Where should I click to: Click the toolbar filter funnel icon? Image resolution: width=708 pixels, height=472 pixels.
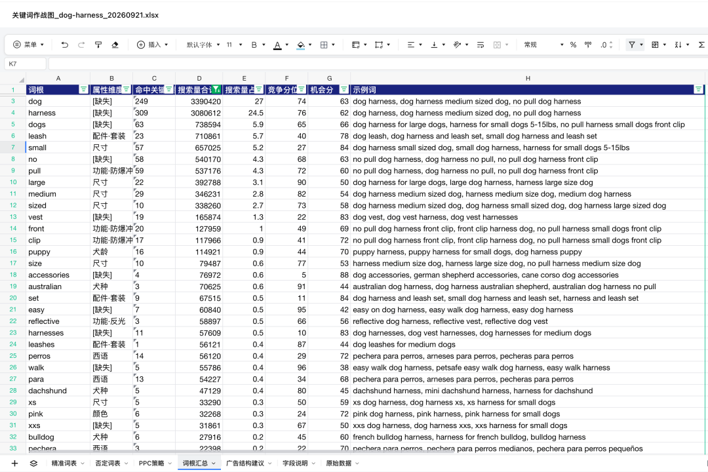pyautogui.click(x=632, y=45)
